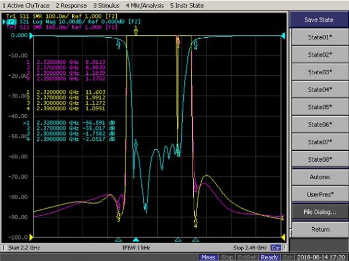Save to State01 softkey
This screenshot has height=261, width=349.
(320, 37)
